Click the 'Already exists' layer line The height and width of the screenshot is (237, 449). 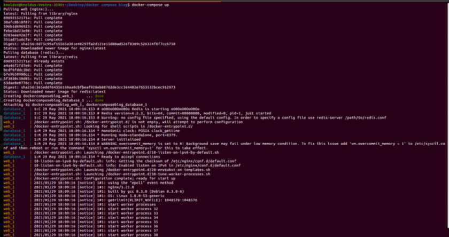pyautogui.click(x=34, y=61)
